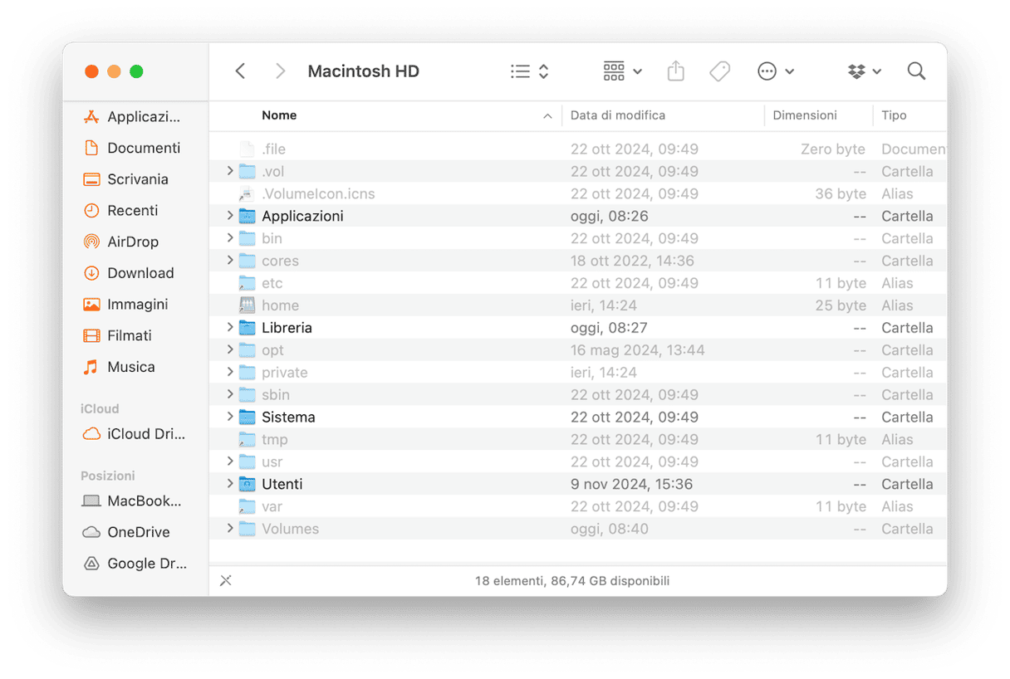
Task: Expand the private folder
Action: (x=230, y=373)
